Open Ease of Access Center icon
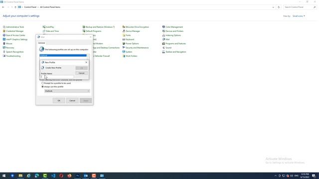Screen dimensions: 319x179 coord(4,35)
